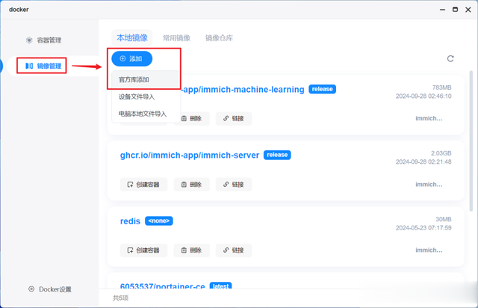Click 链接 for the redis image
Viewport: 478px width, 308px height.
click(234, 250)
